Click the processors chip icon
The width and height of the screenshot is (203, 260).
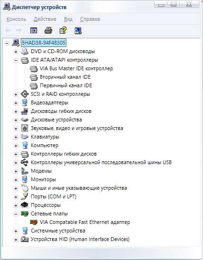25,205
